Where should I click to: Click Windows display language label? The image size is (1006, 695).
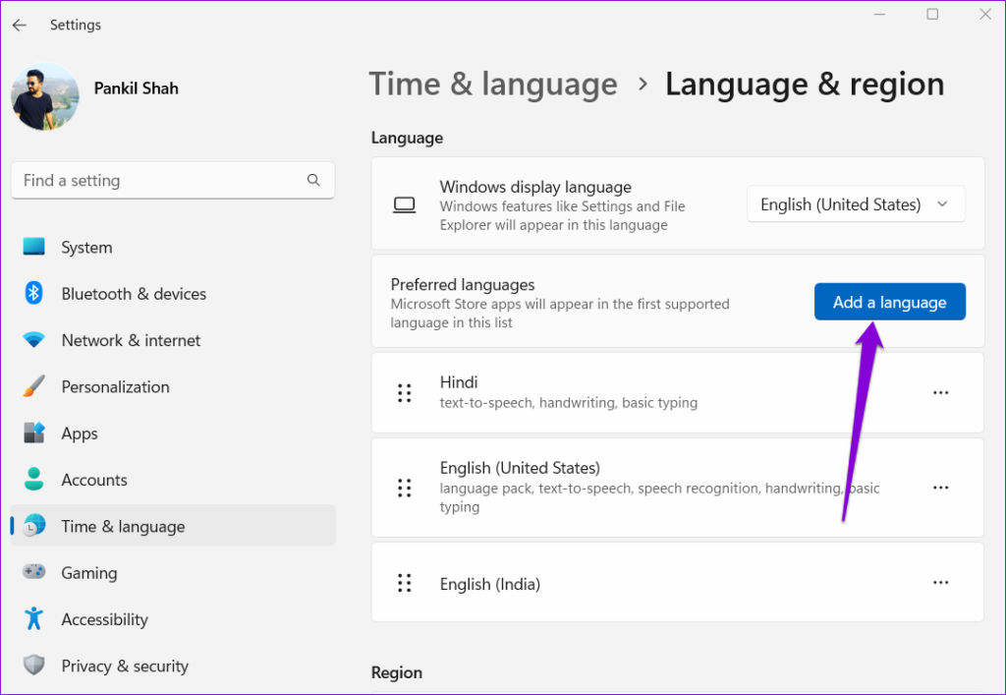[x=535, y=187]
